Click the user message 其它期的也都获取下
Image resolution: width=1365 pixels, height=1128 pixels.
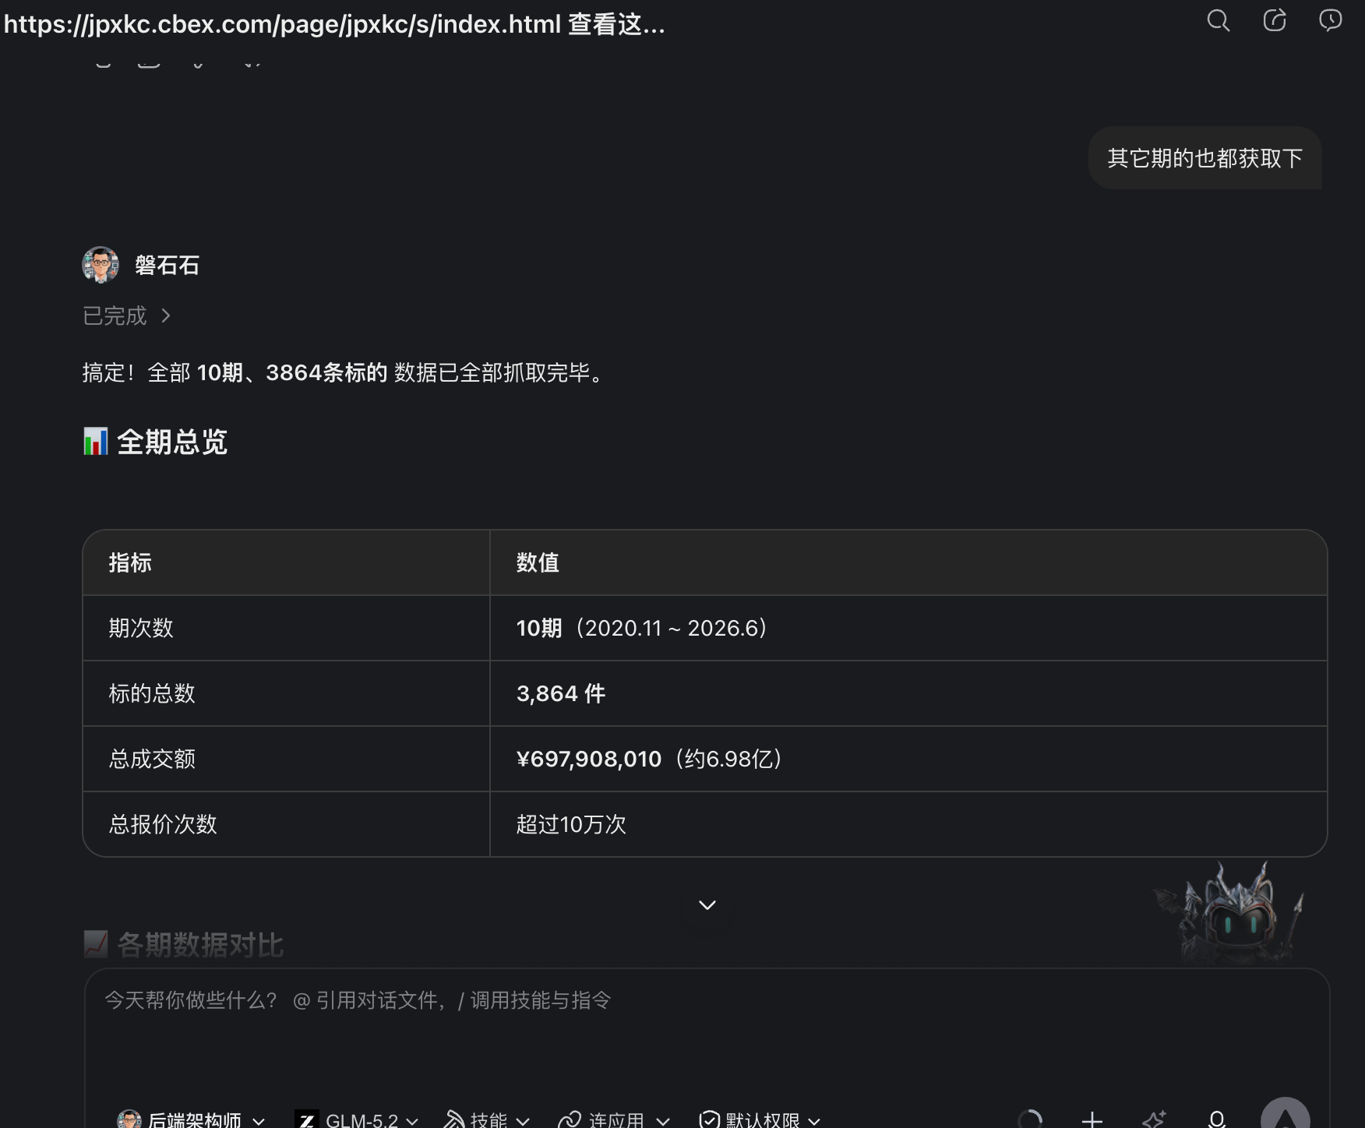(x=1205, y=158)
